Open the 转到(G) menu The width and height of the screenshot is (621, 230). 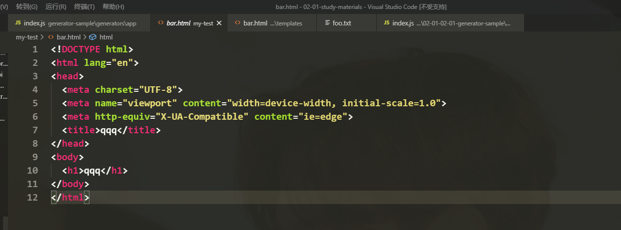point(26,6)
